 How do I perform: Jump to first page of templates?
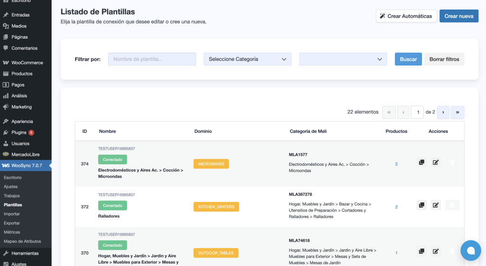(x=389, y=112)
